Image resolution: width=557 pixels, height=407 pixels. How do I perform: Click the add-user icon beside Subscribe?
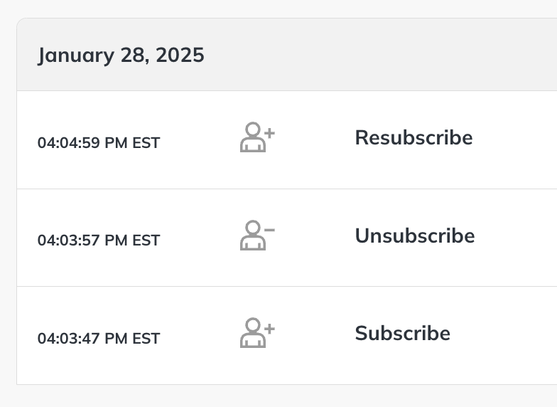point(257,333)
